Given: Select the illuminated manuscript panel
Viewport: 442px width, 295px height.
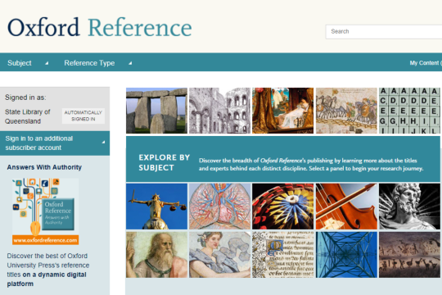Looking at the screenshot, I should (x=282, y=255).
